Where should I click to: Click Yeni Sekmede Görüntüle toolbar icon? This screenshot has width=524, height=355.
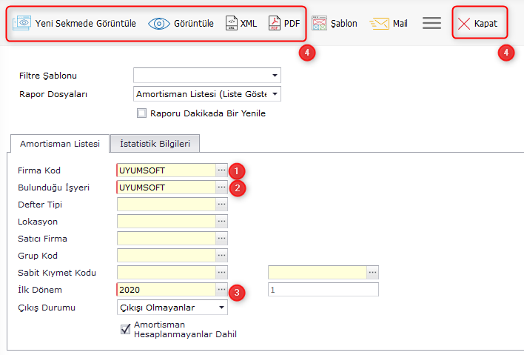tap(23, 24)
